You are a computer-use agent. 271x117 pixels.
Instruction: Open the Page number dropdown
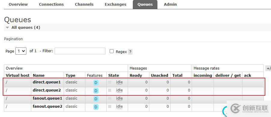[21, 51]
